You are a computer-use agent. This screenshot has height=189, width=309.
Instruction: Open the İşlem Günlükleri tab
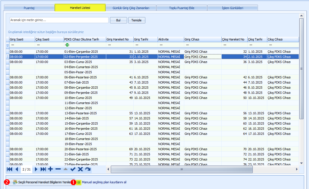tap(232, 8)
